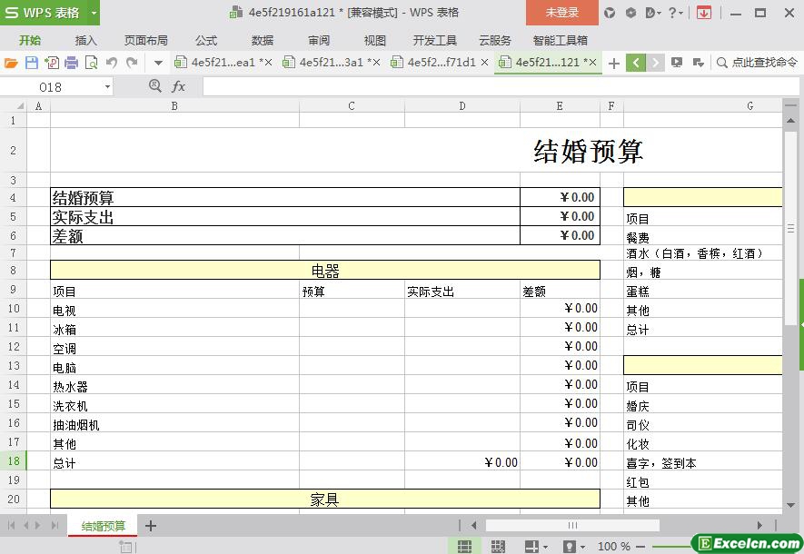The width and height of the screenshot is (804, 554).
Task: Add a new sheet with plus icon
Action: [x=151, y=526]
